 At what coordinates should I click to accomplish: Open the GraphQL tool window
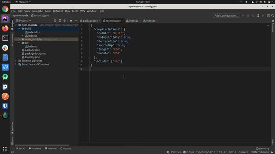pyautogui.click(x=66, y=148)
